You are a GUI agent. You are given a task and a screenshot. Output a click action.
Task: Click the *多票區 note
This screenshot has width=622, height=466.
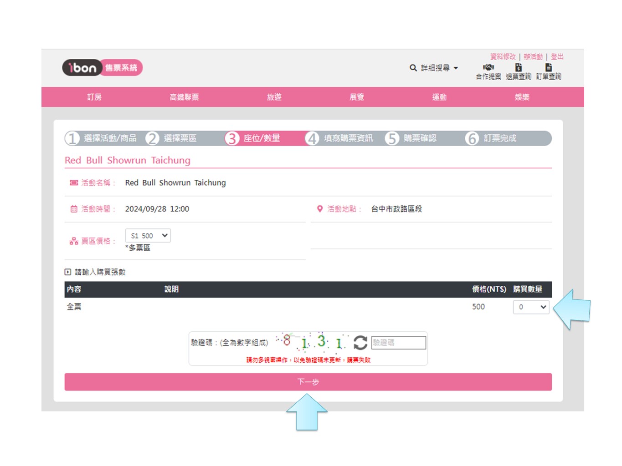(x=138, y=248)
